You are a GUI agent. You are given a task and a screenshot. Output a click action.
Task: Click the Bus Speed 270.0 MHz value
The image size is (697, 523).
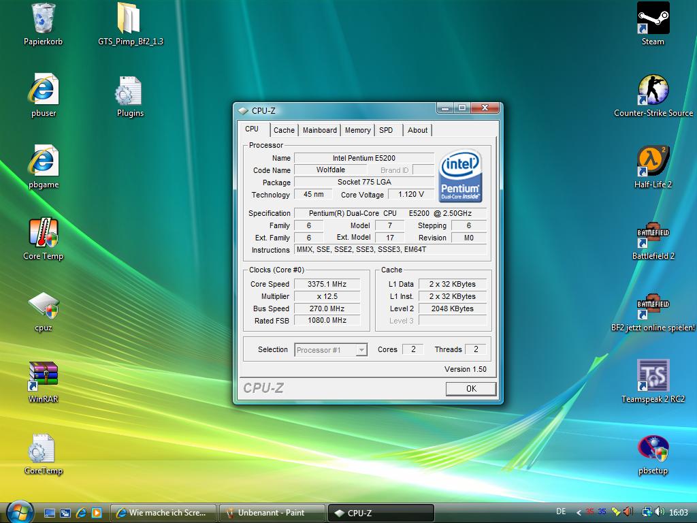click(x=327, y=308)
